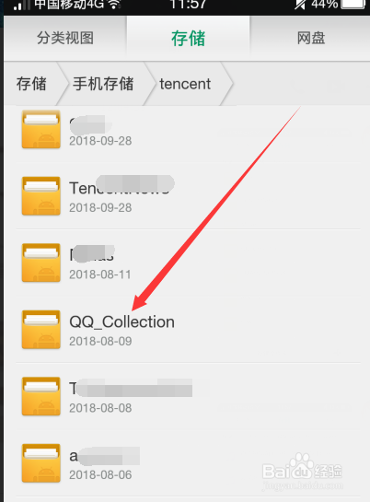Open the blurred folder starting with T

pyautogui.click(x=188, y=396)
